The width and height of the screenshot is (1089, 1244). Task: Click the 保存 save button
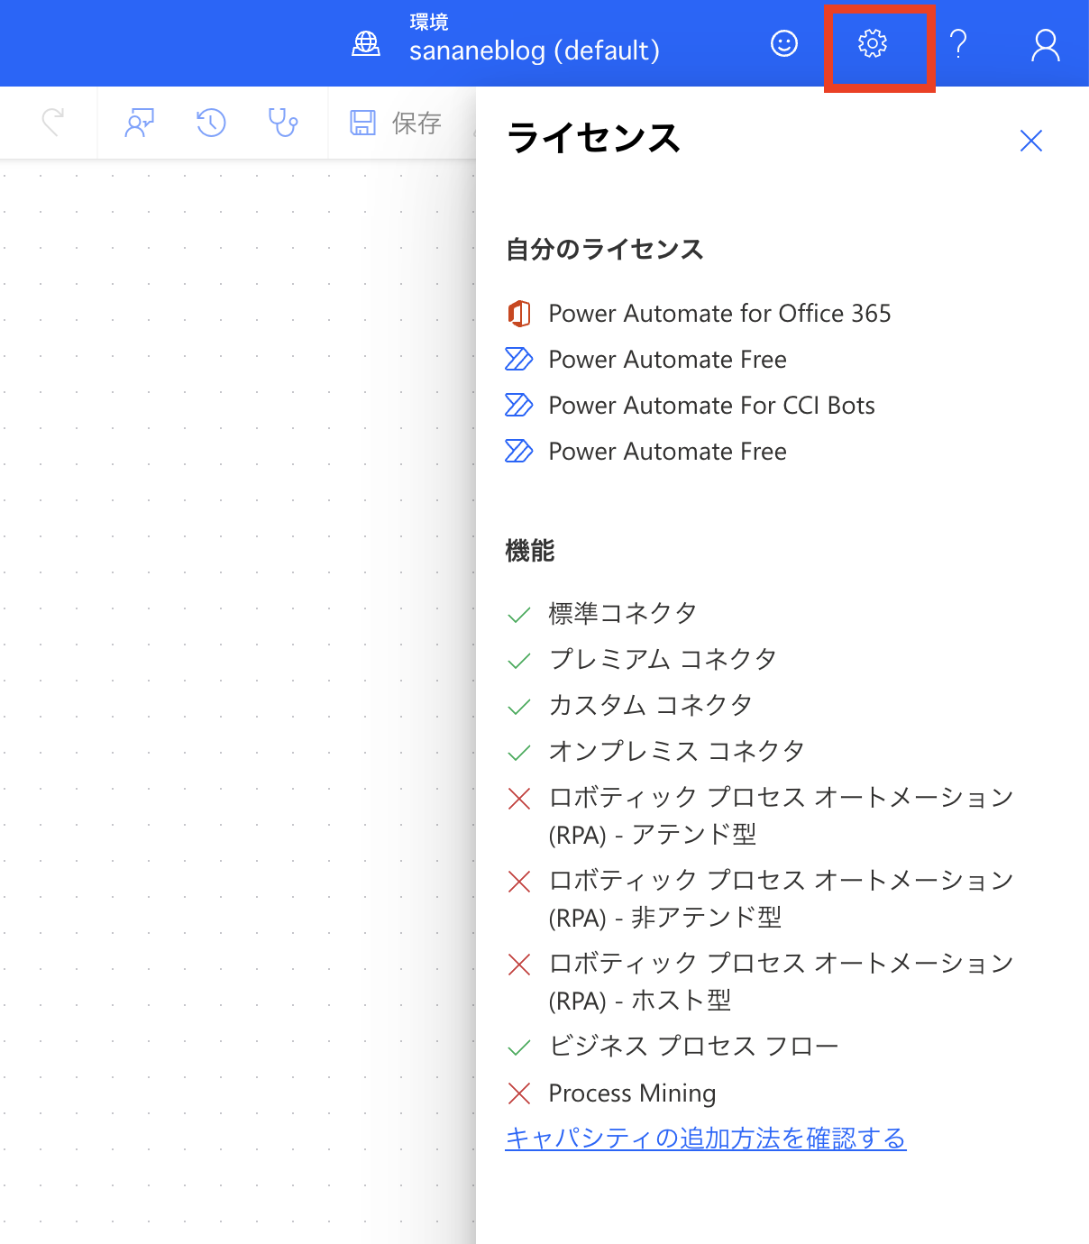(x=396, y=123)
